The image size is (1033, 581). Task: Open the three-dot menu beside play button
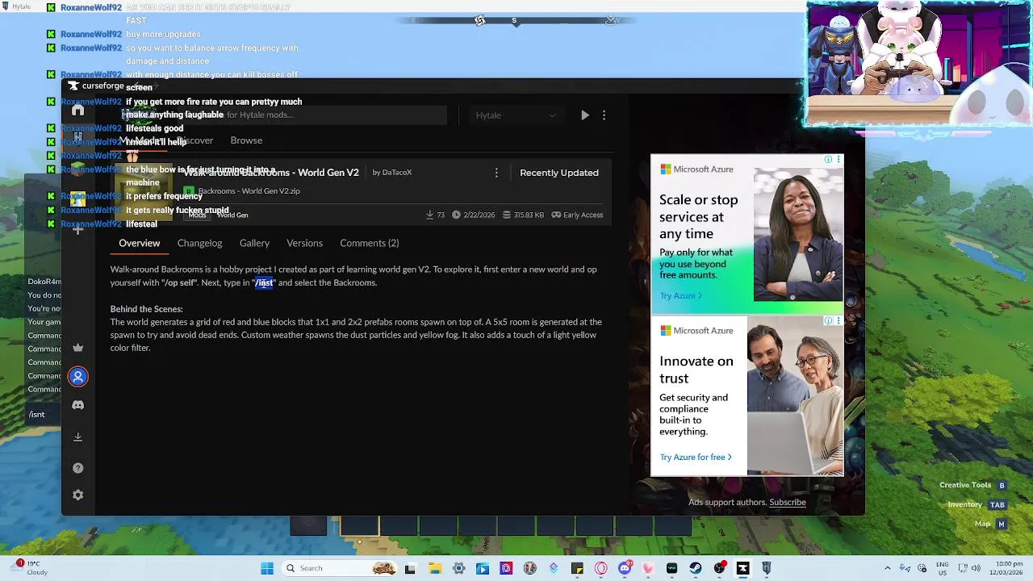604,115
